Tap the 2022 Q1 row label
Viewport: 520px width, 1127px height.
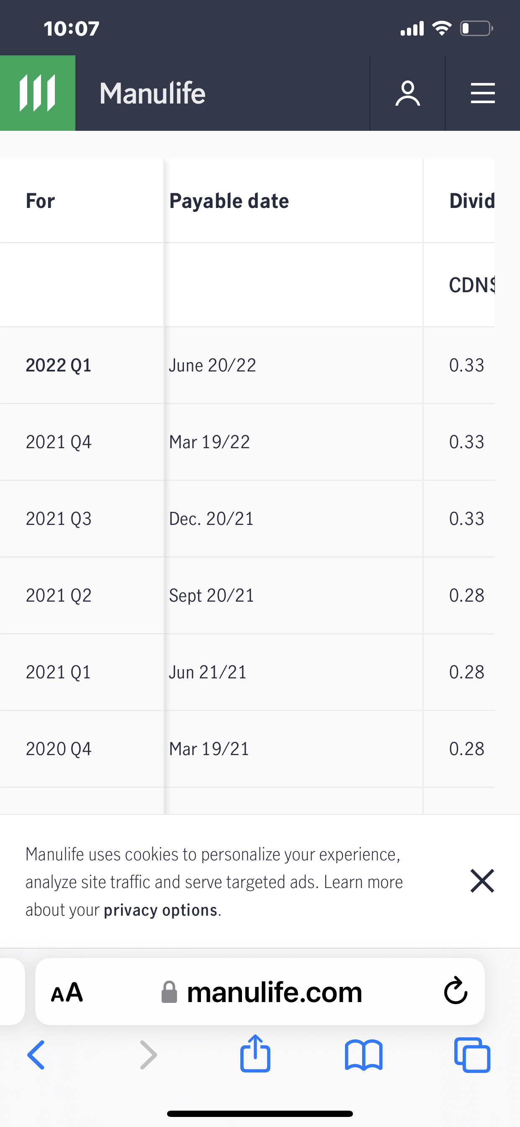59,365
